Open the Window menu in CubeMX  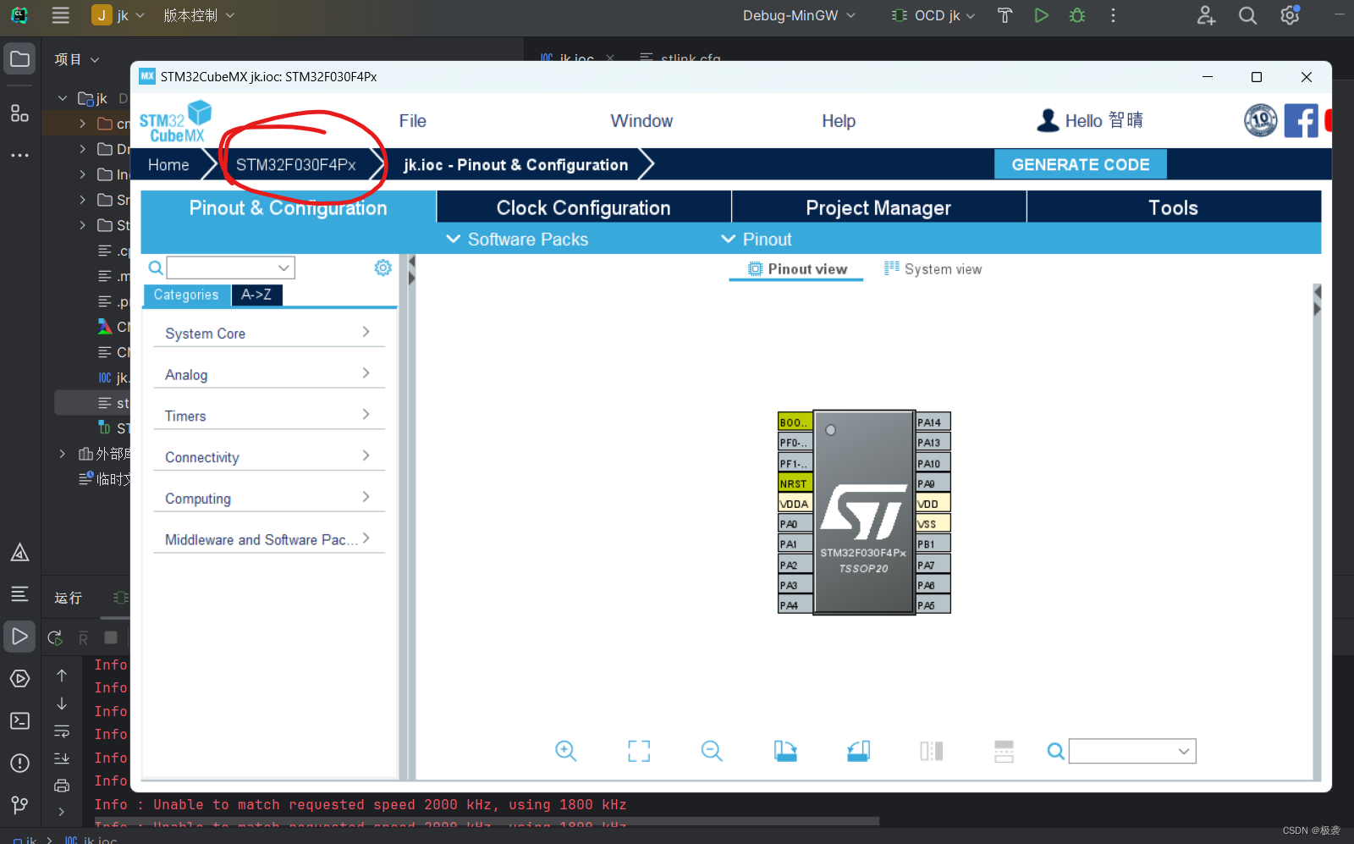(x=641, y=121)
